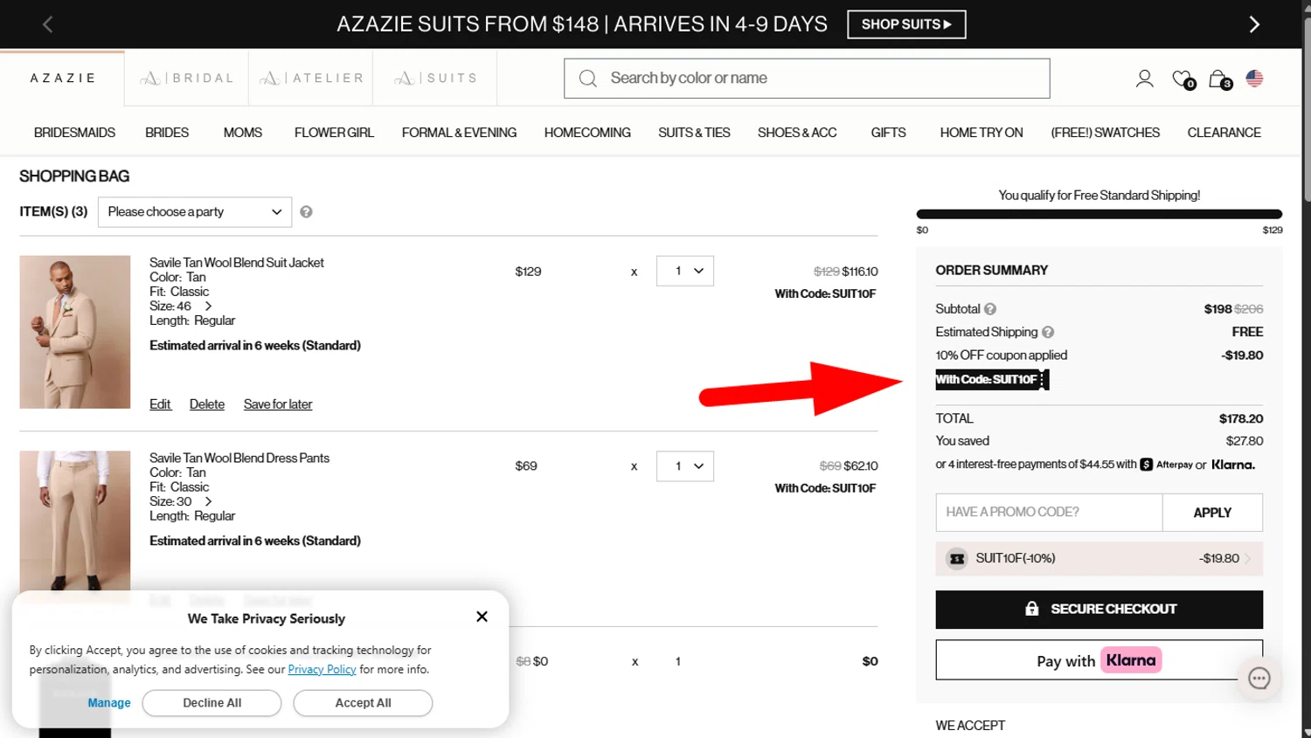Open the Brides menu
1311x738 pixels.
coord(167,133)
